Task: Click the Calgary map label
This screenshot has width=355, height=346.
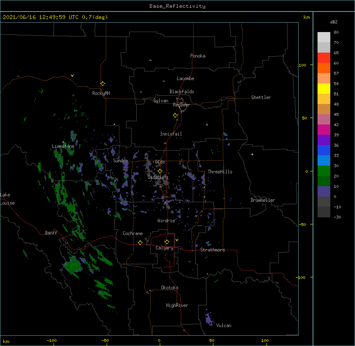Action: (x=164, y=248)
